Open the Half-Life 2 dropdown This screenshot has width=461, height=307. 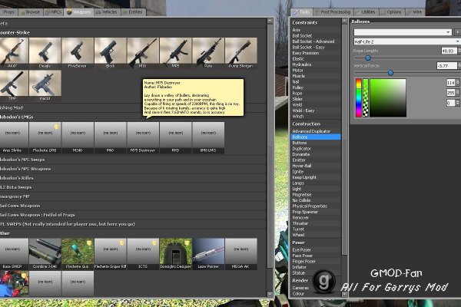coord(407,41)
